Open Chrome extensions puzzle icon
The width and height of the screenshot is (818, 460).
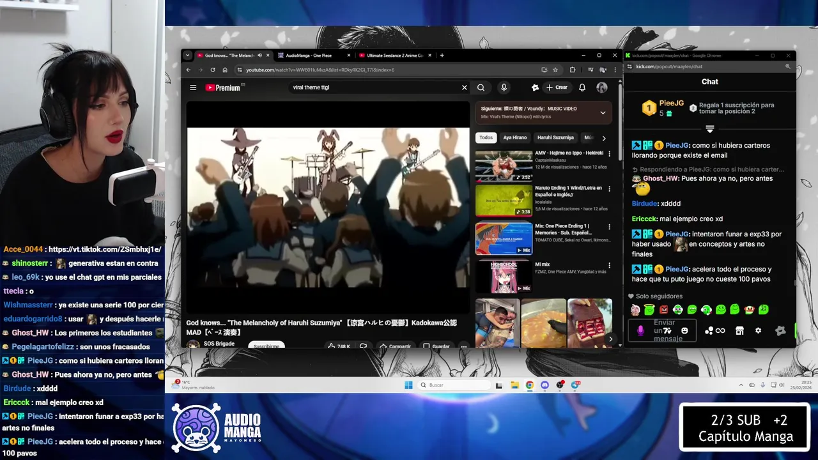pyautogui.click(x=573, y=70)
